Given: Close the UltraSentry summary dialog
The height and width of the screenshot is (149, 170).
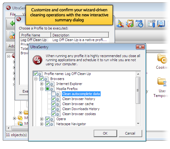Looking at the screenshot, I should [140, 47].
